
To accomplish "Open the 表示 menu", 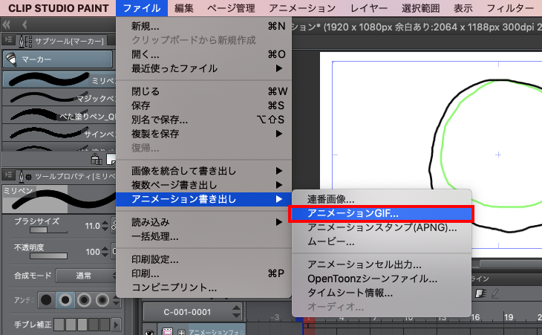I will pyautogui.click(x=463, y=8).
